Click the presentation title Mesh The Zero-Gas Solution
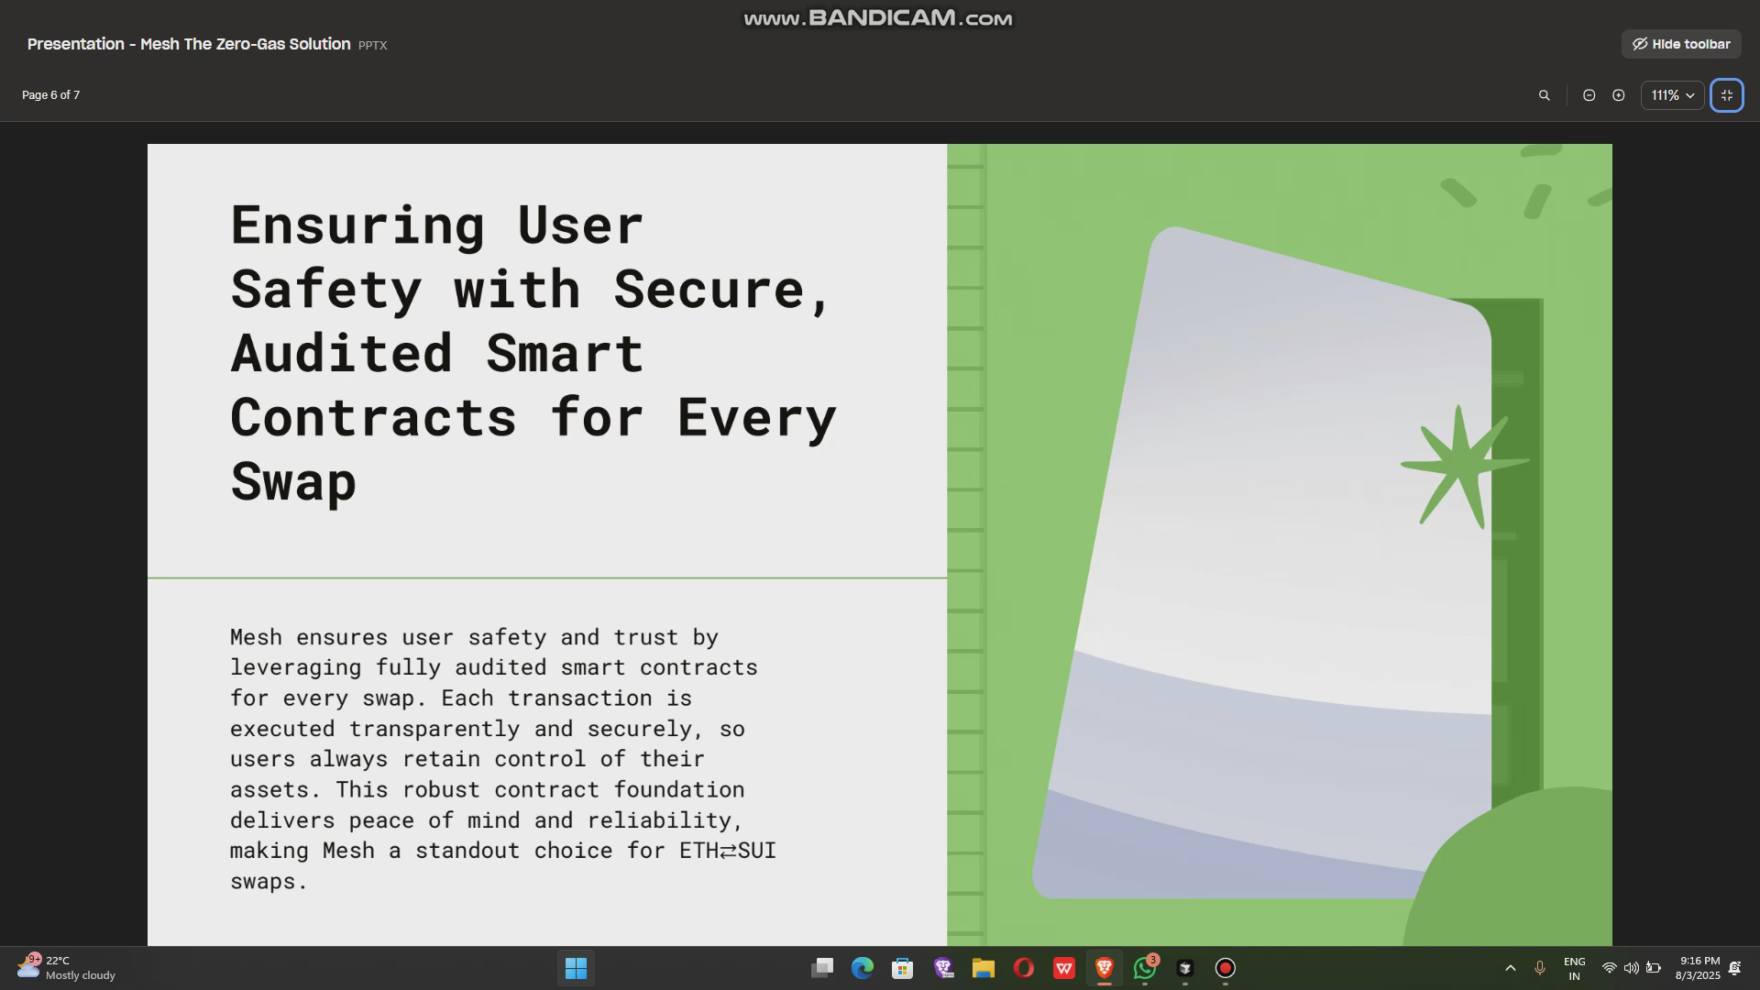 point(189,44)
